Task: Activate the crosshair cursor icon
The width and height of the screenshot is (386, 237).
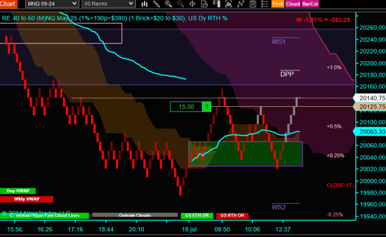Action: (192, 4)
